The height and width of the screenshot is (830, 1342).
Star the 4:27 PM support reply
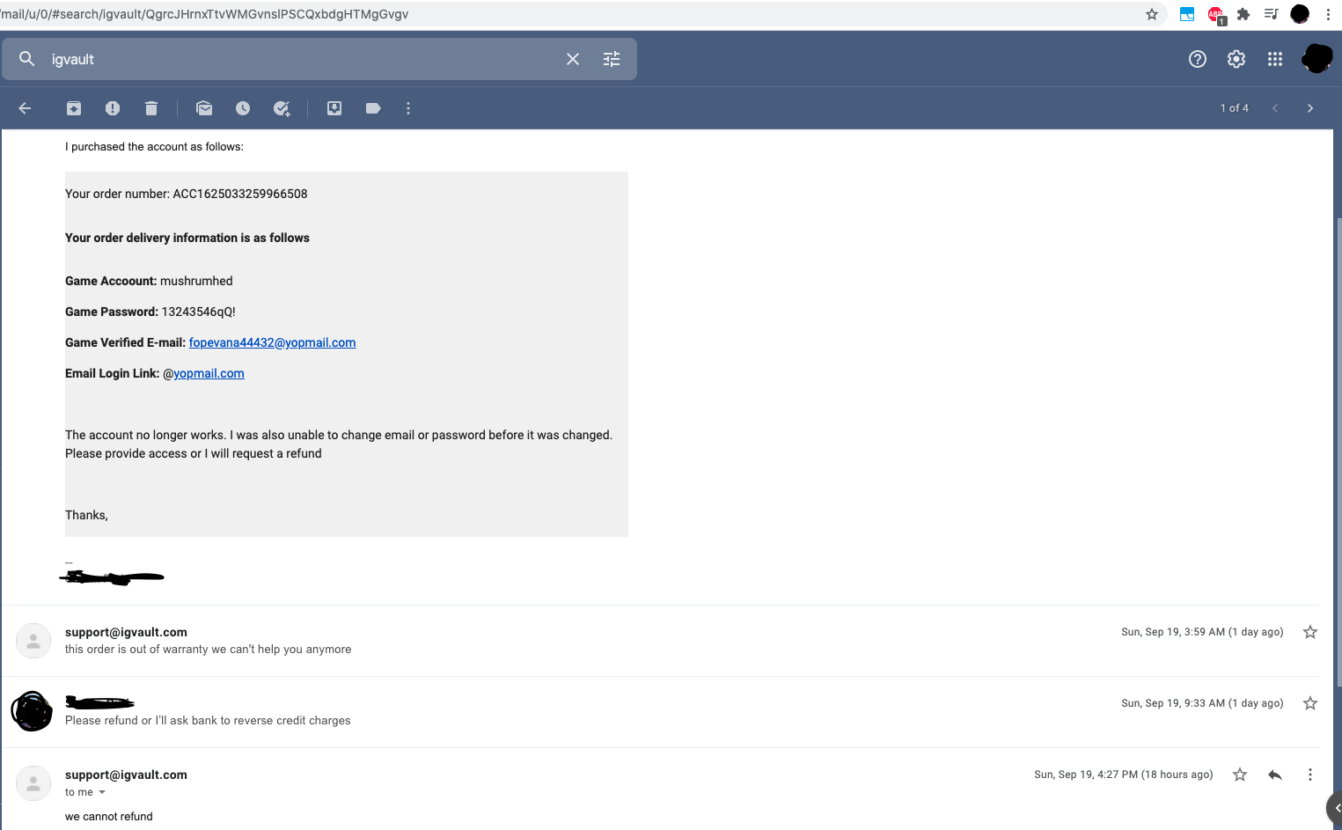pos(1240,775)
